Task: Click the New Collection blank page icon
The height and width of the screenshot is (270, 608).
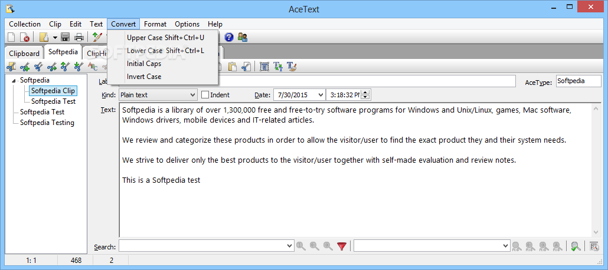Action: tap(12, 37)
